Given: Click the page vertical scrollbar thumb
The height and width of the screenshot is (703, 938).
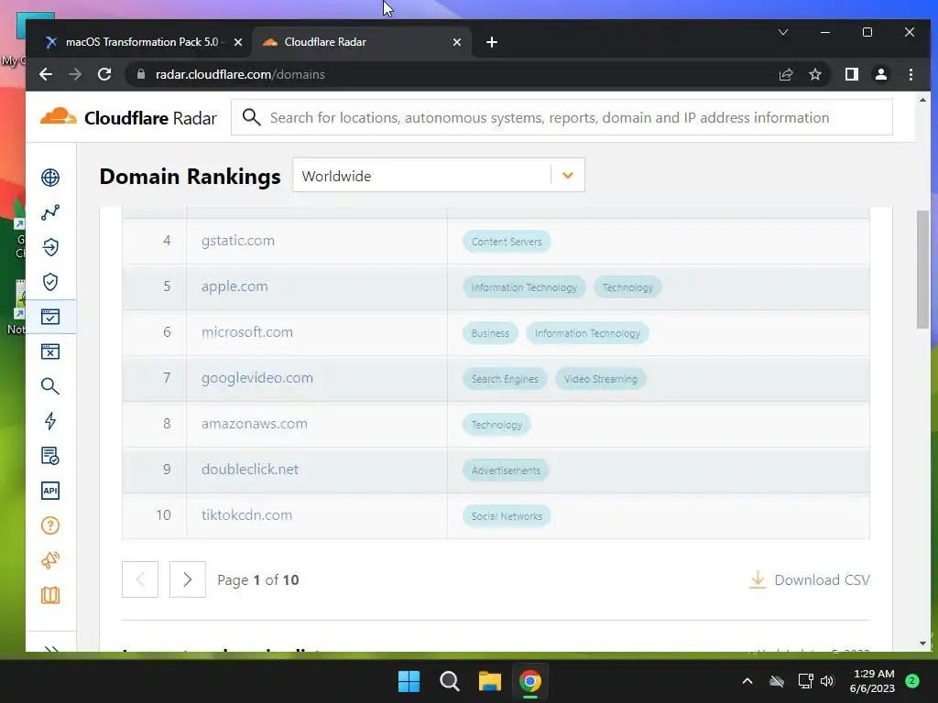Looking at the screenshot, I should [x=922, y=269].
